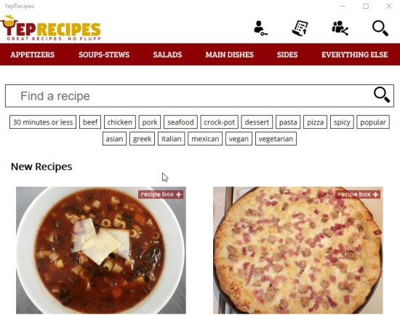Image resolution: width=400 pixels, height=315 pixels.
Task: Select the chicken tag
Action: [x=120, y=122]
